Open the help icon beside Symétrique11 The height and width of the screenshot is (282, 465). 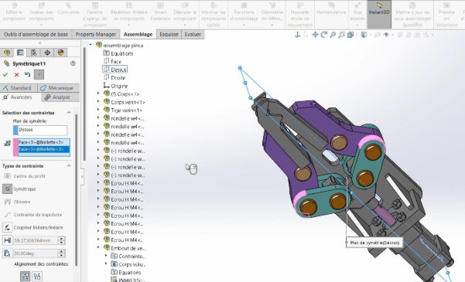pyautogui.click(x=73, y=63)
